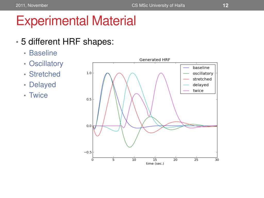Click the magenta twice curve's tallest peak

[x=161, y=73]
